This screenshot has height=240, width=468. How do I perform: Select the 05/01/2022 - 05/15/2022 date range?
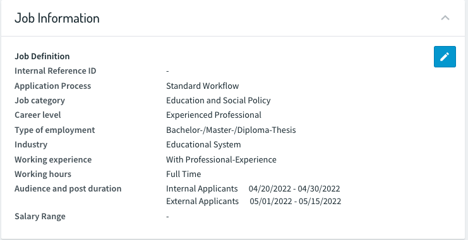[296, 202]
